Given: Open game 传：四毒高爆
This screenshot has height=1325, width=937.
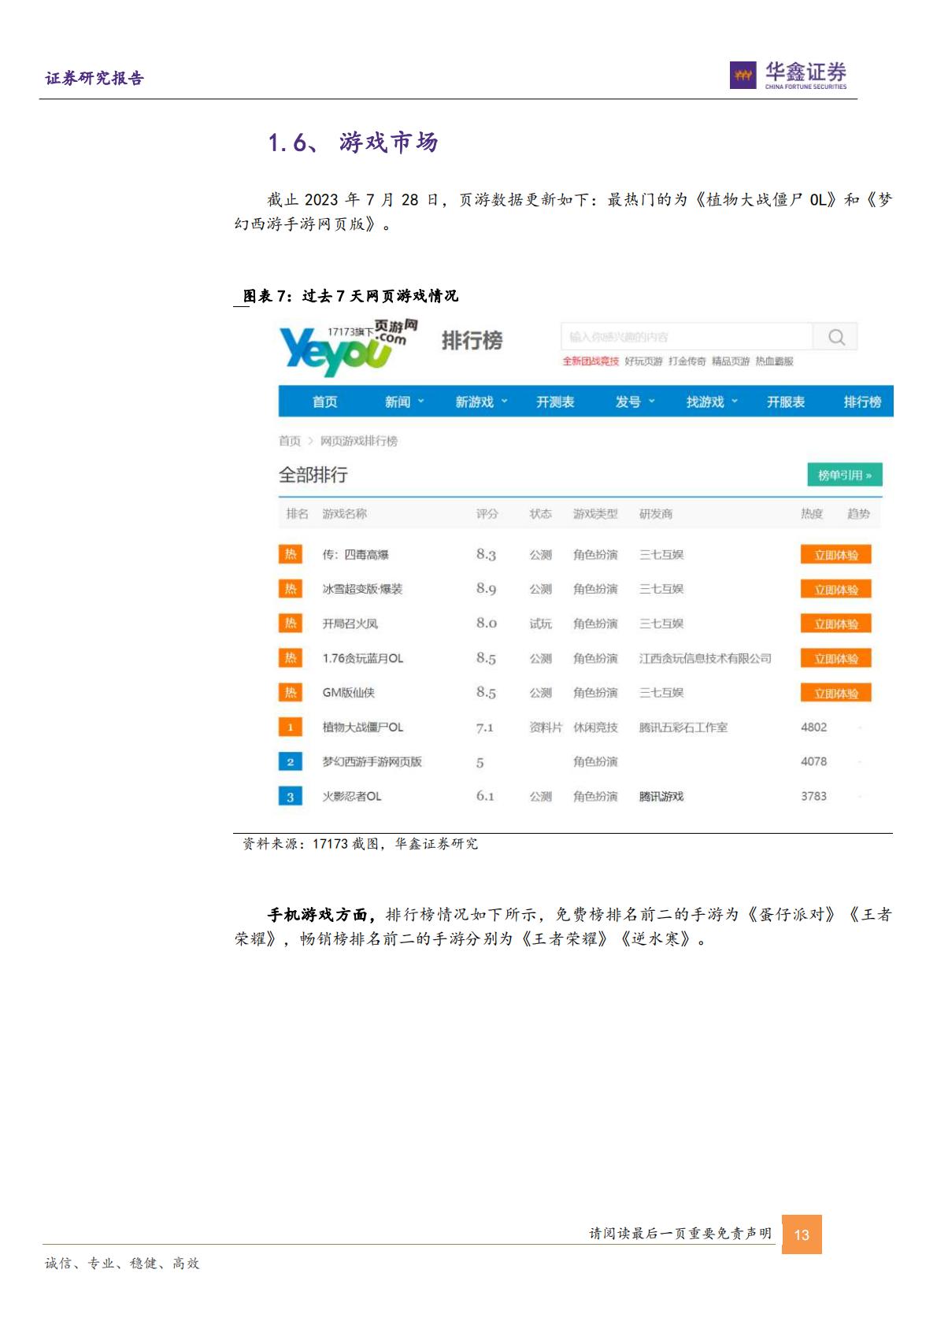Looking at the screenshot, I should tap(355, 555).
